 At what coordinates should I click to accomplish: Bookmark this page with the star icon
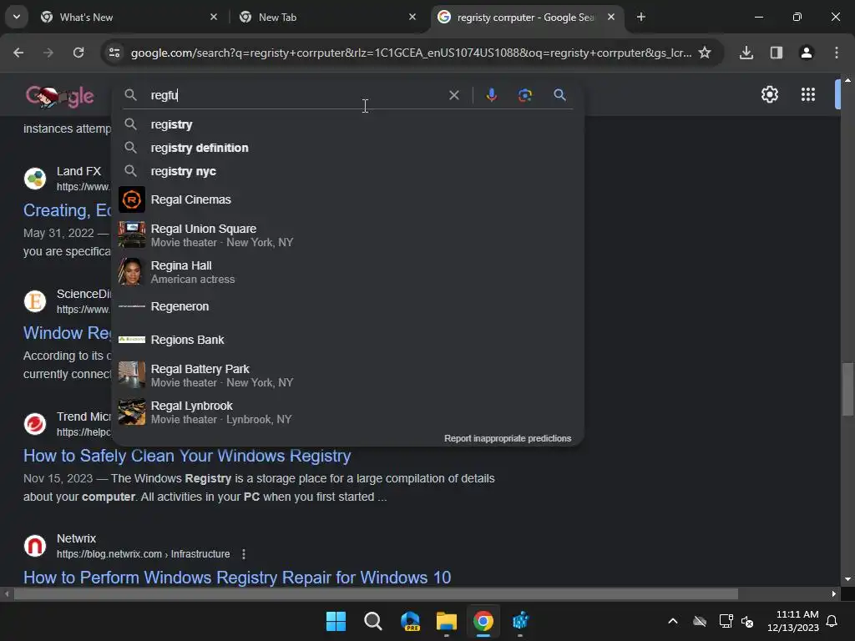[705, 53]
